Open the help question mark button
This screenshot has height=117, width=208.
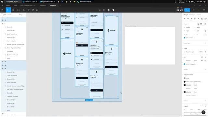point(203,112)
